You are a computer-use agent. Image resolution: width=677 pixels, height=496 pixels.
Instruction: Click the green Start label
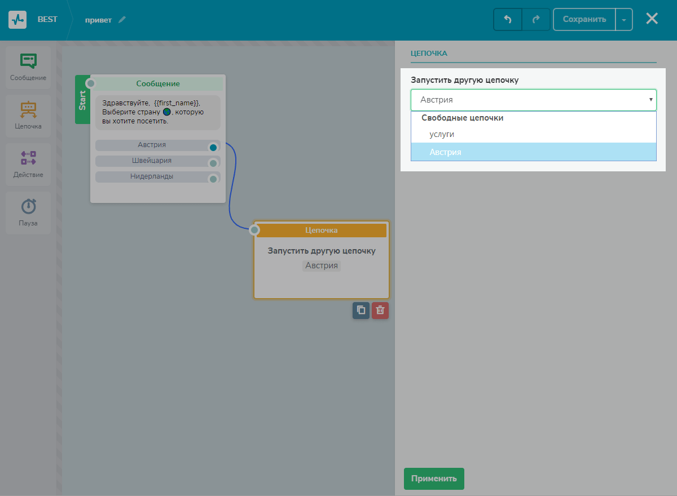point(82,99)
